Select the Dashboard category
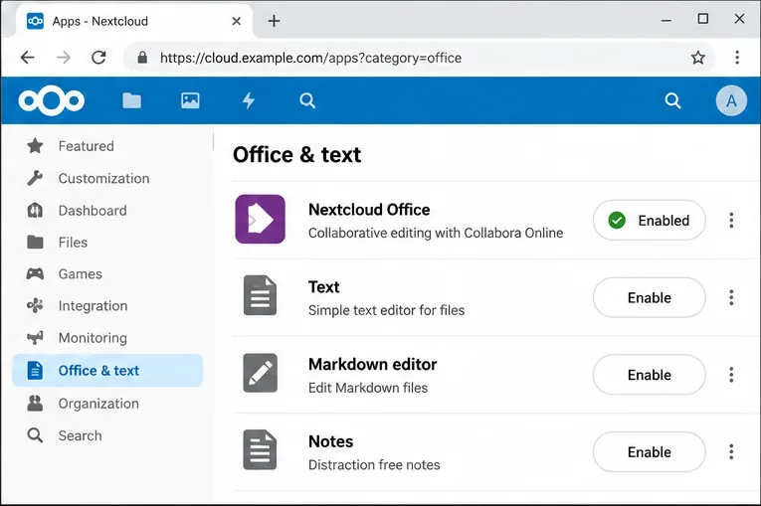The image size is (761, 506). click(107, 211)
